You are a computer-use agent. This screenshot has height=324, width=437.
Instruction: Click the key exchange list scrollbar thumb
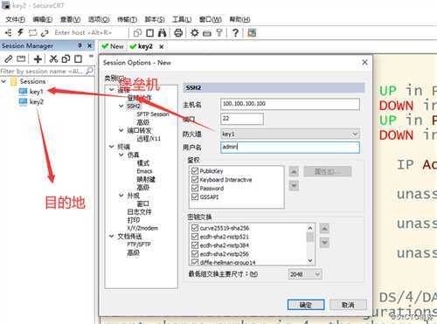(310, 238)
